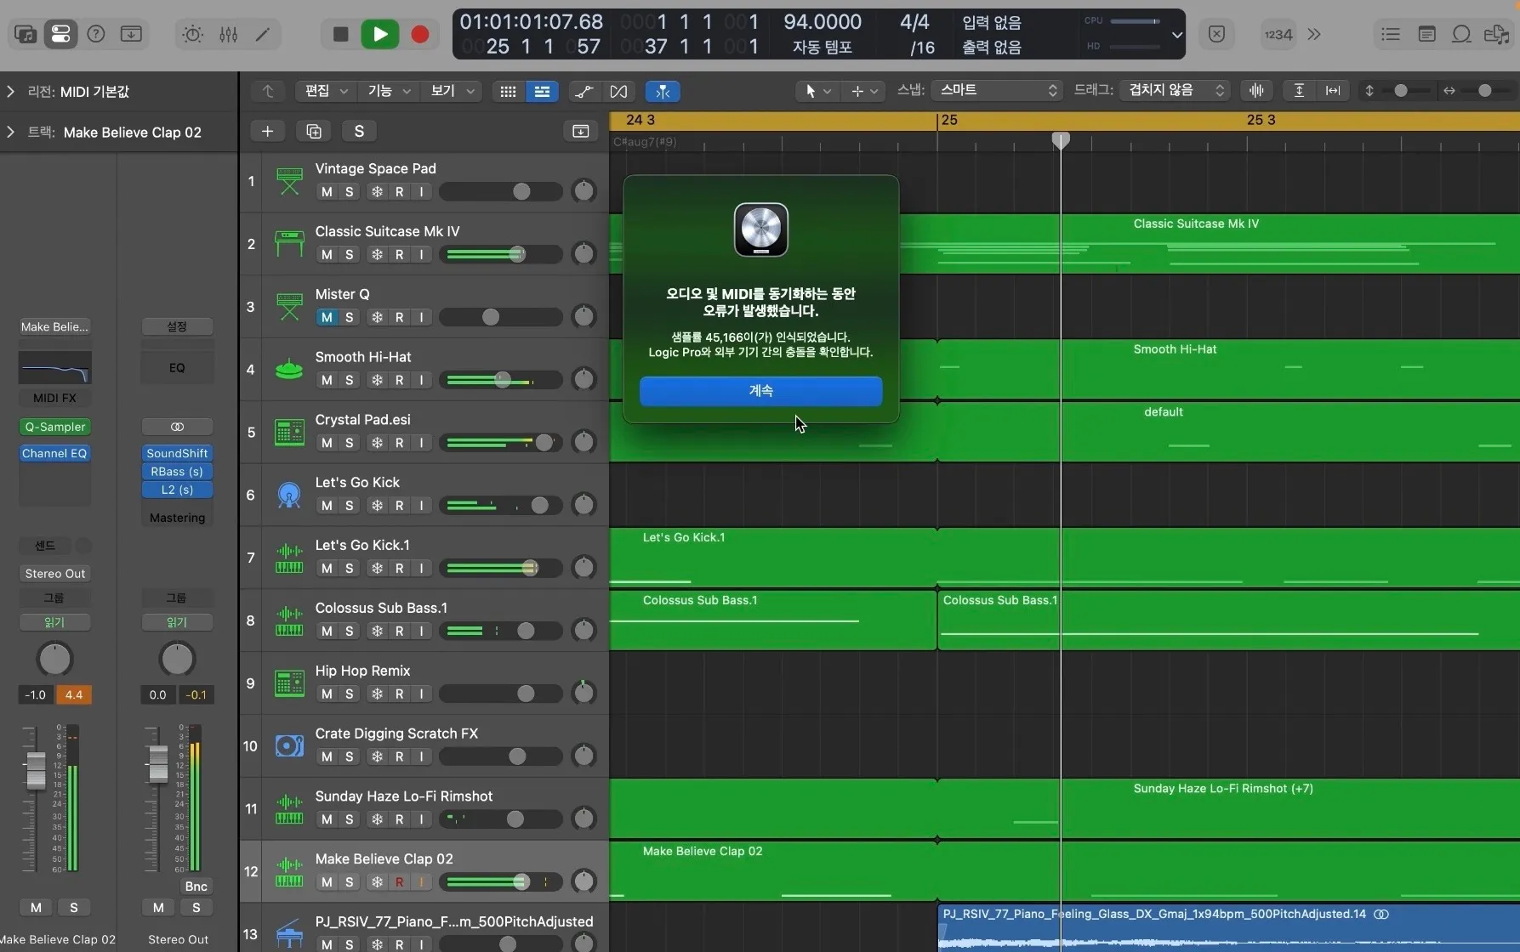Toggle vertical auto zoom icon

1299,90
